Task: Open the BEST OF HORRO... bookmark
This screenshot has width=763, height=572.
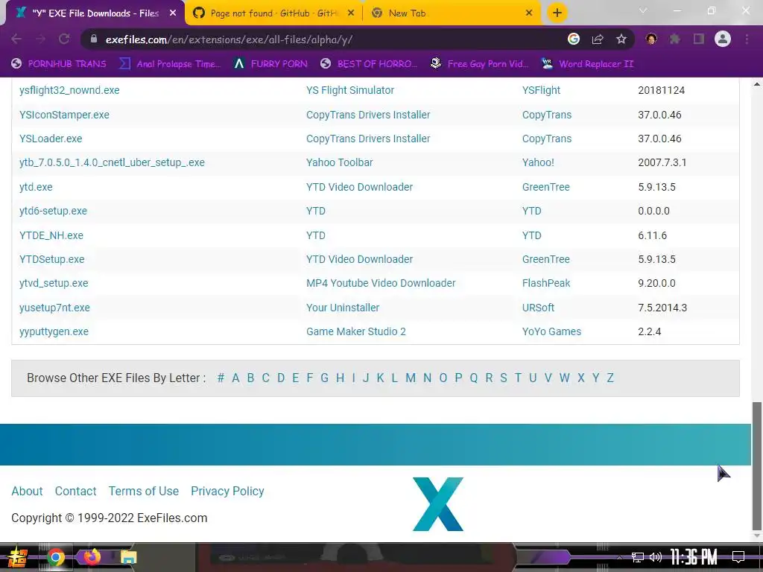Action: click(x=370, y=64)
